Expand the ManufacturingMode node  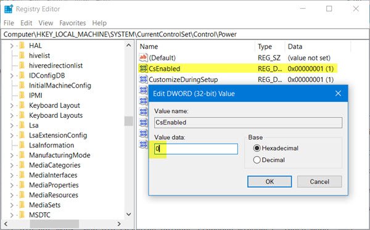(x=12, y=155)
